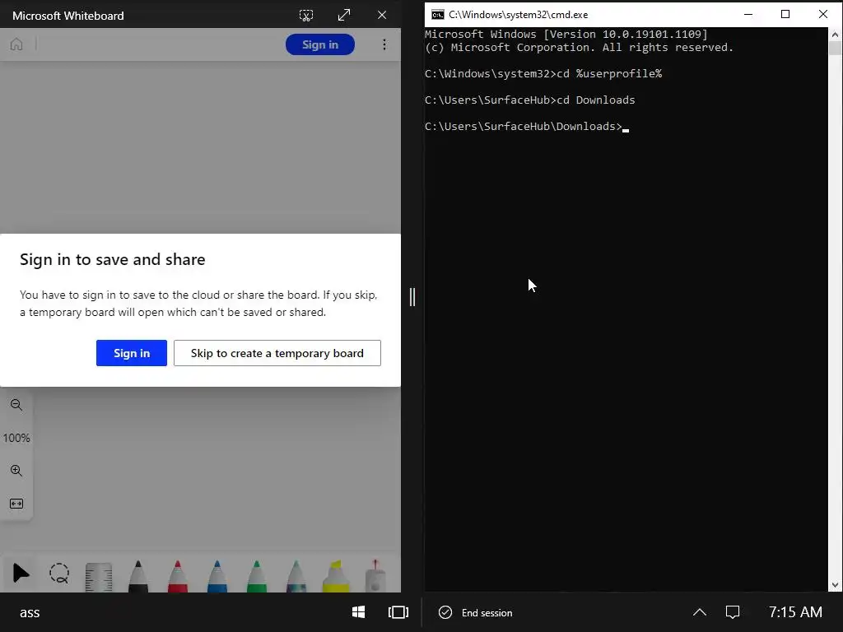
Task: Open Task View in the taskbar
Action: pyautogui.click(x=398, y=612)
